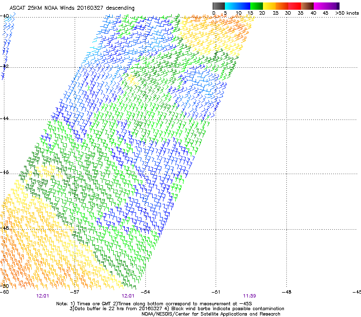Click the gray 0-5 knots legend segment
Image resolution: width=361 pixels, height=317 pixels.
click(x=219, y=6)
